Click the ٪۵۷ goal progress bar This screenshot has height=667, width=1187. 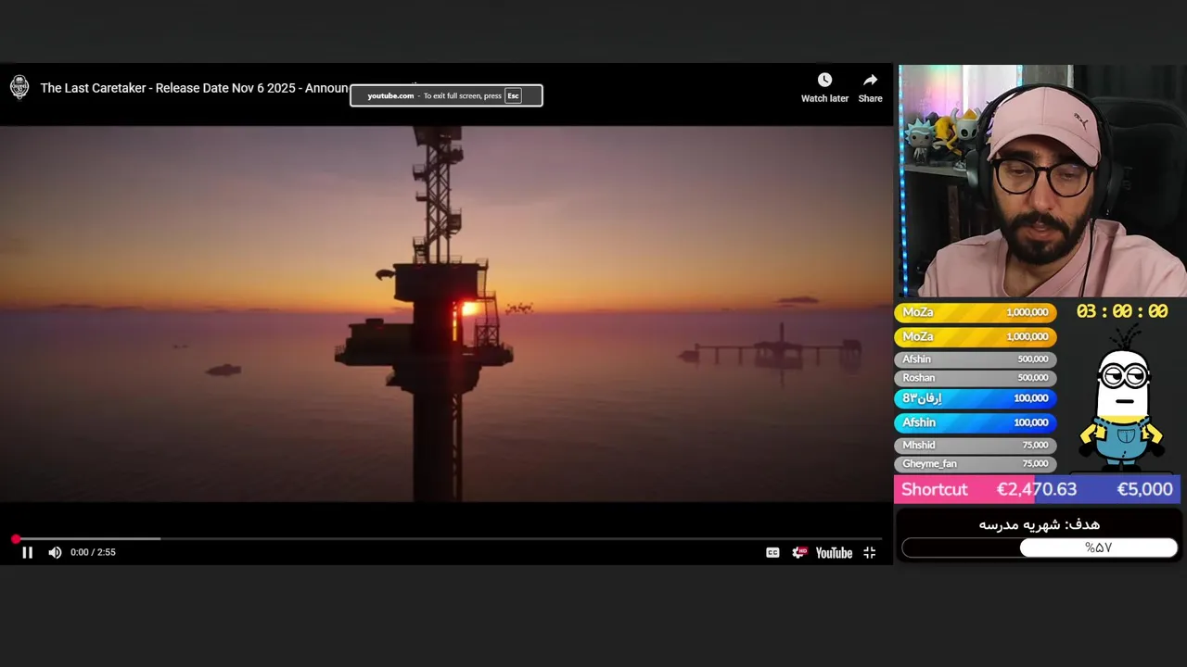(1040, 548)
